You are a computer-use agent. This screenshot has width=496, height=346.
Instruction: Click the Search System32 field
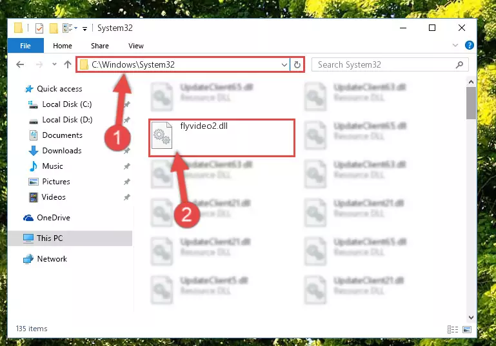point(390,65)
